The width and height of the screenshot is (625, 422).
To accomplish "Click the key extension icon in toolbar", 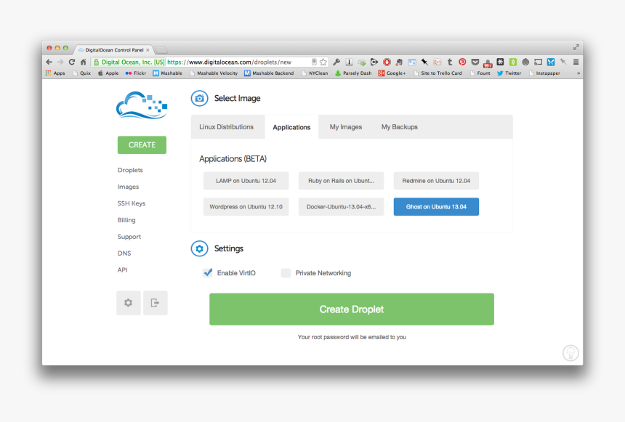I will click(x=336, y=62).
